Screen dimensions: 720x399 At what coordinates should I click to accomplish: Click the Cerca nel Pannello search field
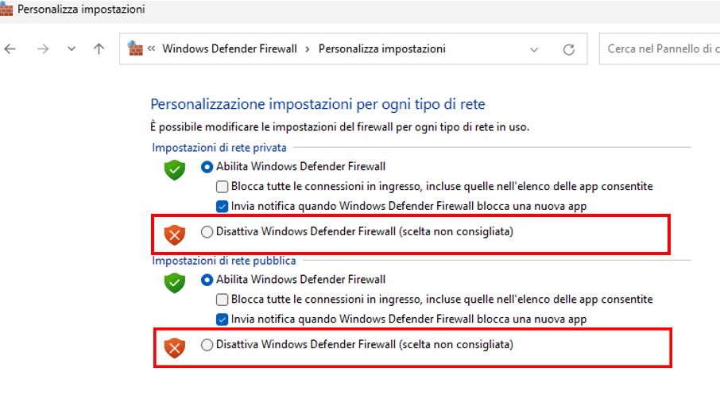click(658, 49)
